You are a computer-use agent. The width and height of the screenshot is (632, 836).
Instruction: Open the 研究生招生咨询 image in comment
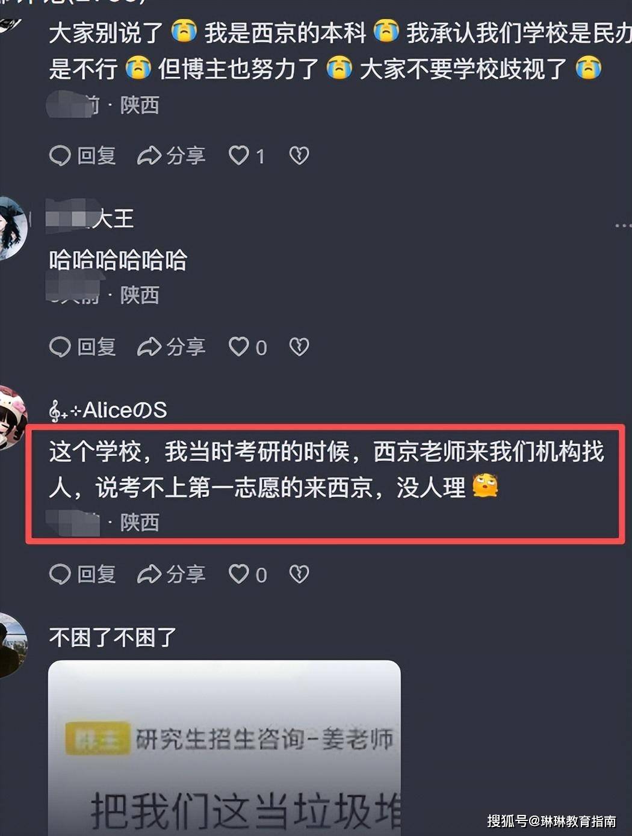click(225, 748)
